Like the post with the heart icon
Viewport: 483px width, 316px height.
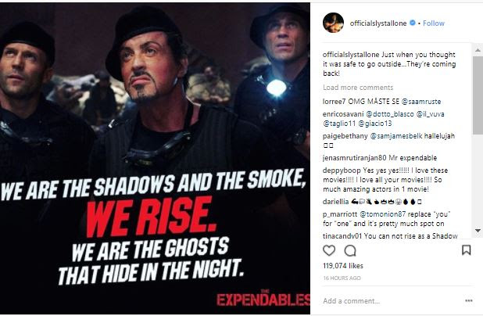[x=329, y=250]
